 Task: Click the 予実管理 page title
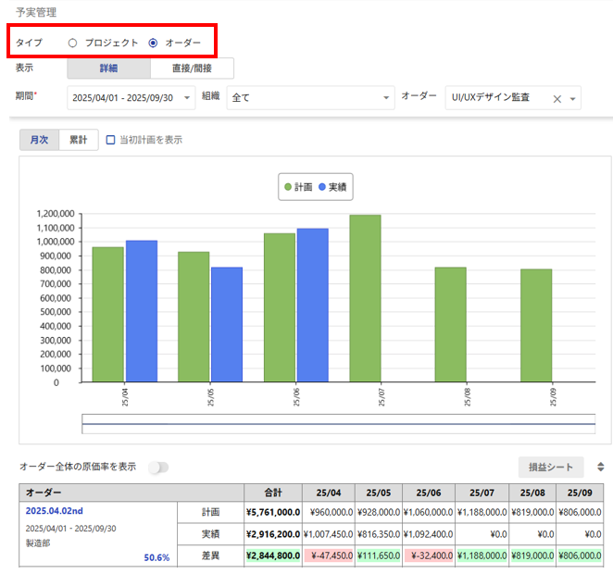36,13
